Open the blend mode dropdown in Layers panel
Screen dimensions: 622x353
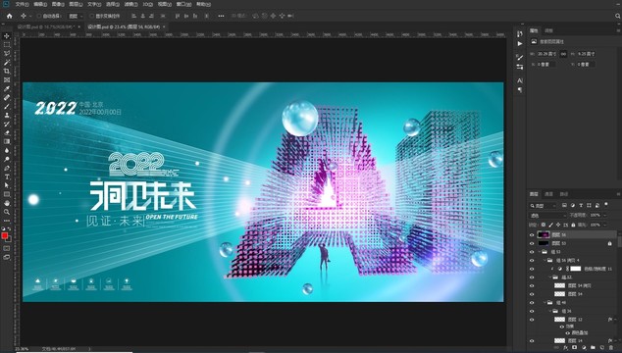547,216
